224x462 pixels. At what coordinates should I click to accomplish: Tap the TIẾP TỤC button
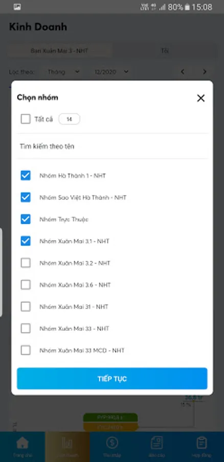click(112, 379)
